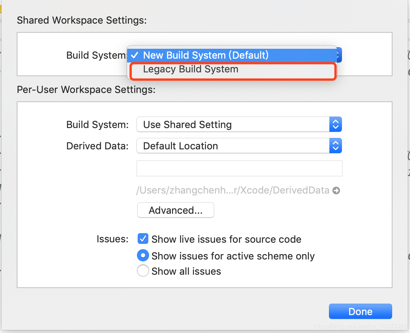Select Show all issues radio

tap(143, 271)
